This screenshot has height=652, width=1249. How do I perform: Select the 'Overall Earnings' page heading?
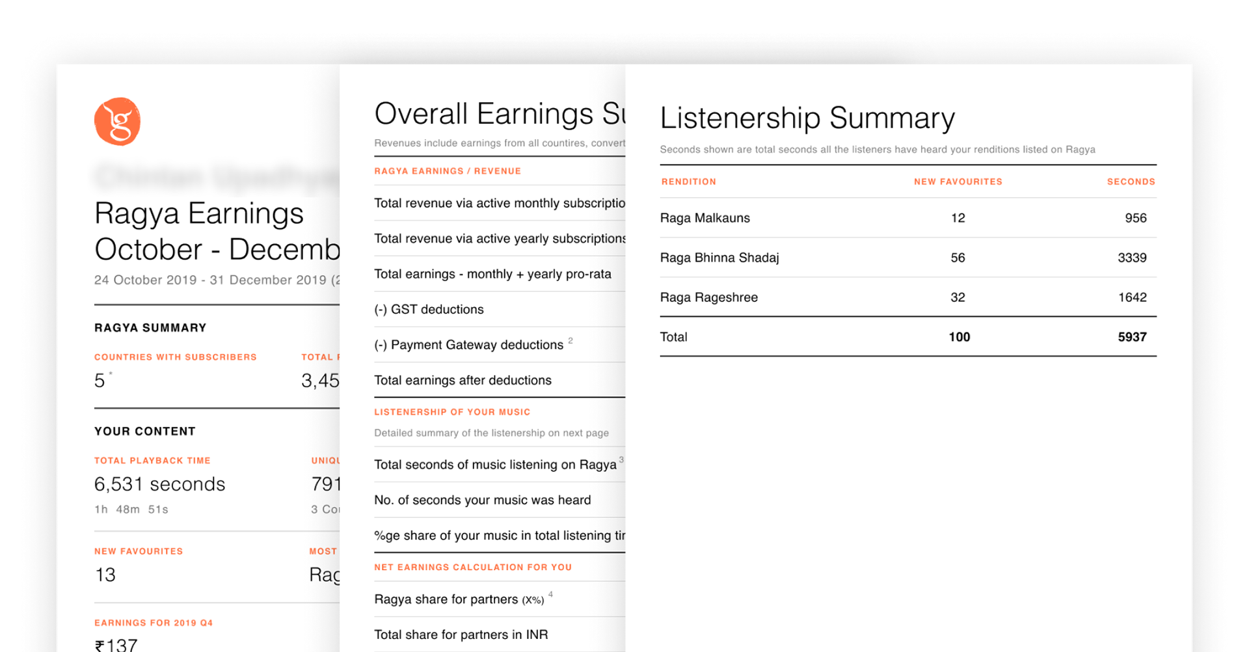[x=500, y=114]
